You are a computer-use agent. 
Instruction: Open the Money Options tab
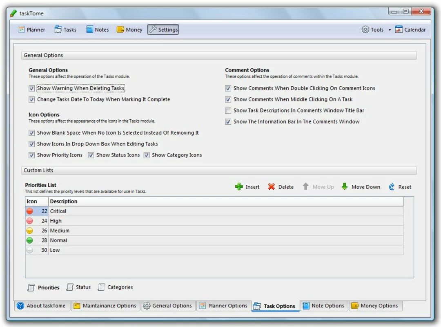(376, 306)
